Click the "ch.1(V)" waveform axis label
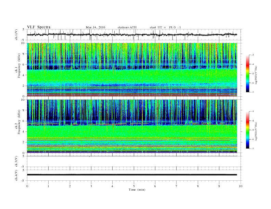Screen dimensions: 271x209 click(x=16, y=35)
